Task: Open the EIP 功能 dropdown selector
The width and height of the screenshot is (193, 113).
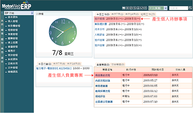Action: click(19, 13)
